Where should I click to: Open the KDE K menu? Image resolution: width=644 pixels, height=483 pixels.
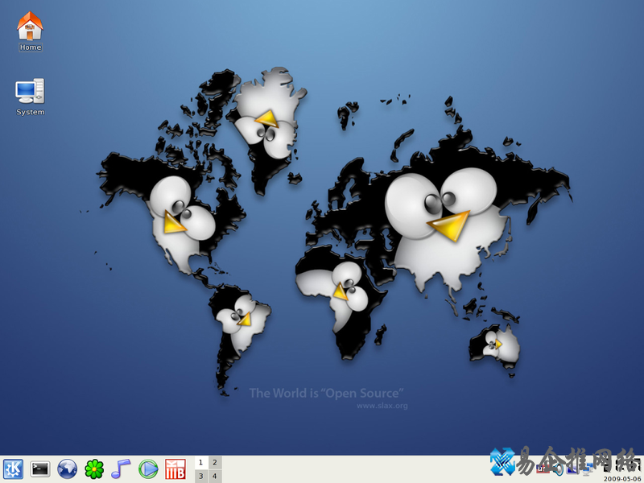(x=13, y=469)
